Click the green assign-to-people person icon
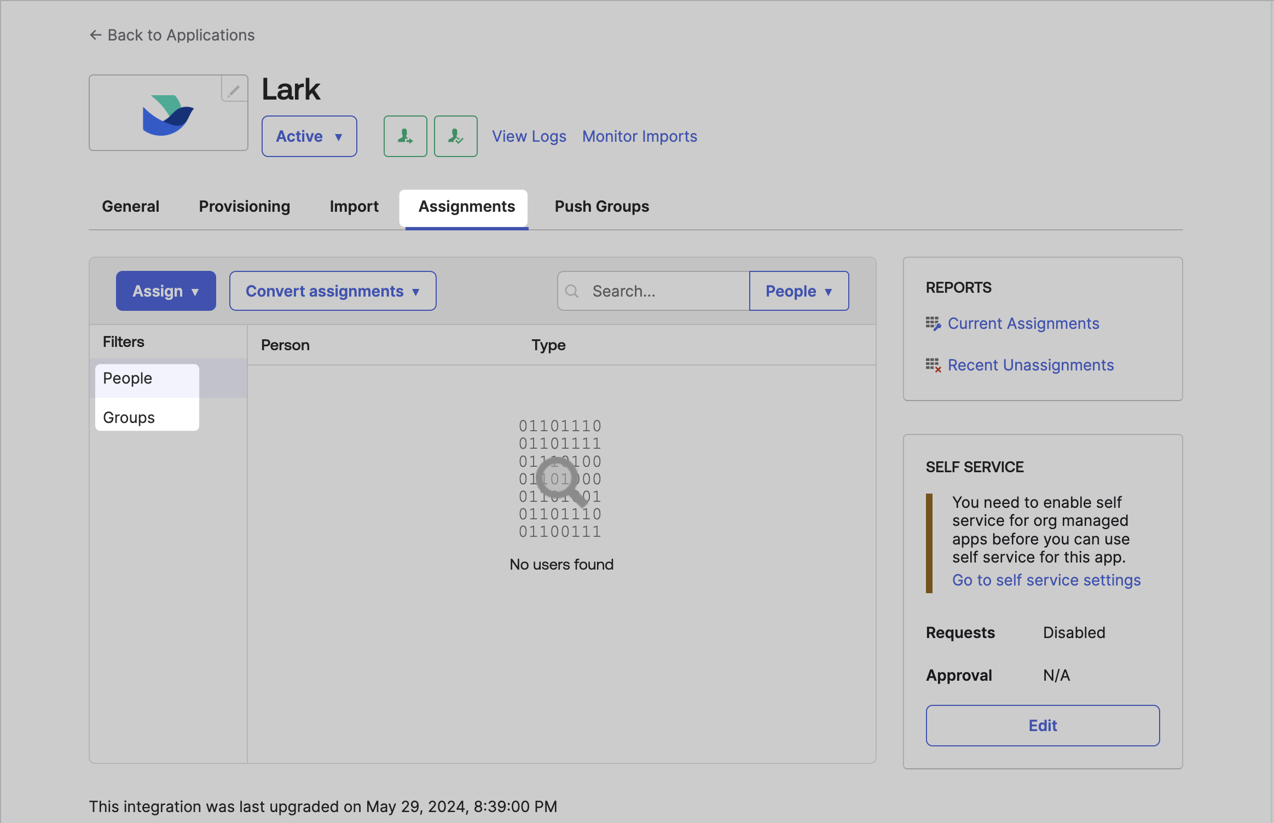Viewport: 1274px width, 823px height. (405, 136)
